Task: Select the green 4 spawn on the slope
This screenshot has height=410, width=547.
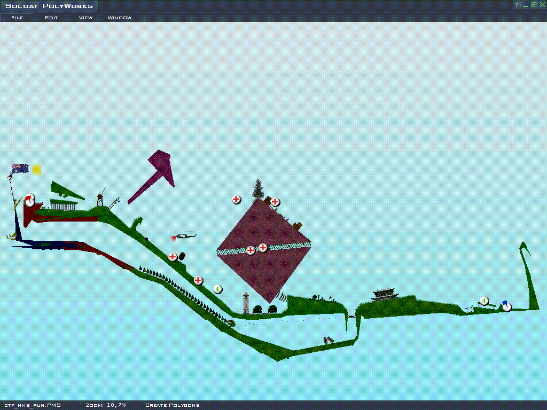Action: (x=218, y=289)
